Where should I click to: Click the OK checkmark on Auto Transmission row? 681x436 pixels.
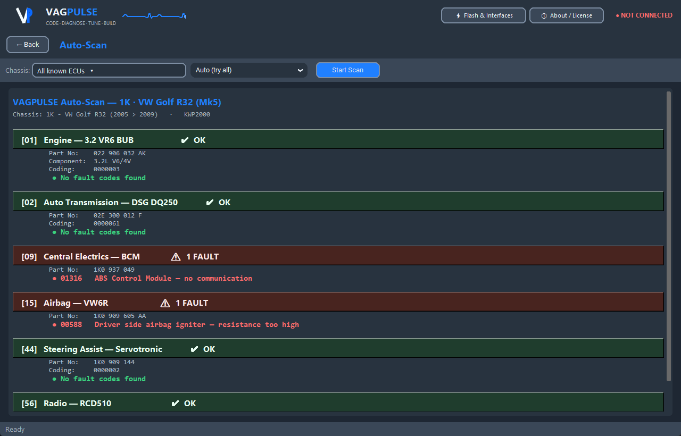click(210, 203)
